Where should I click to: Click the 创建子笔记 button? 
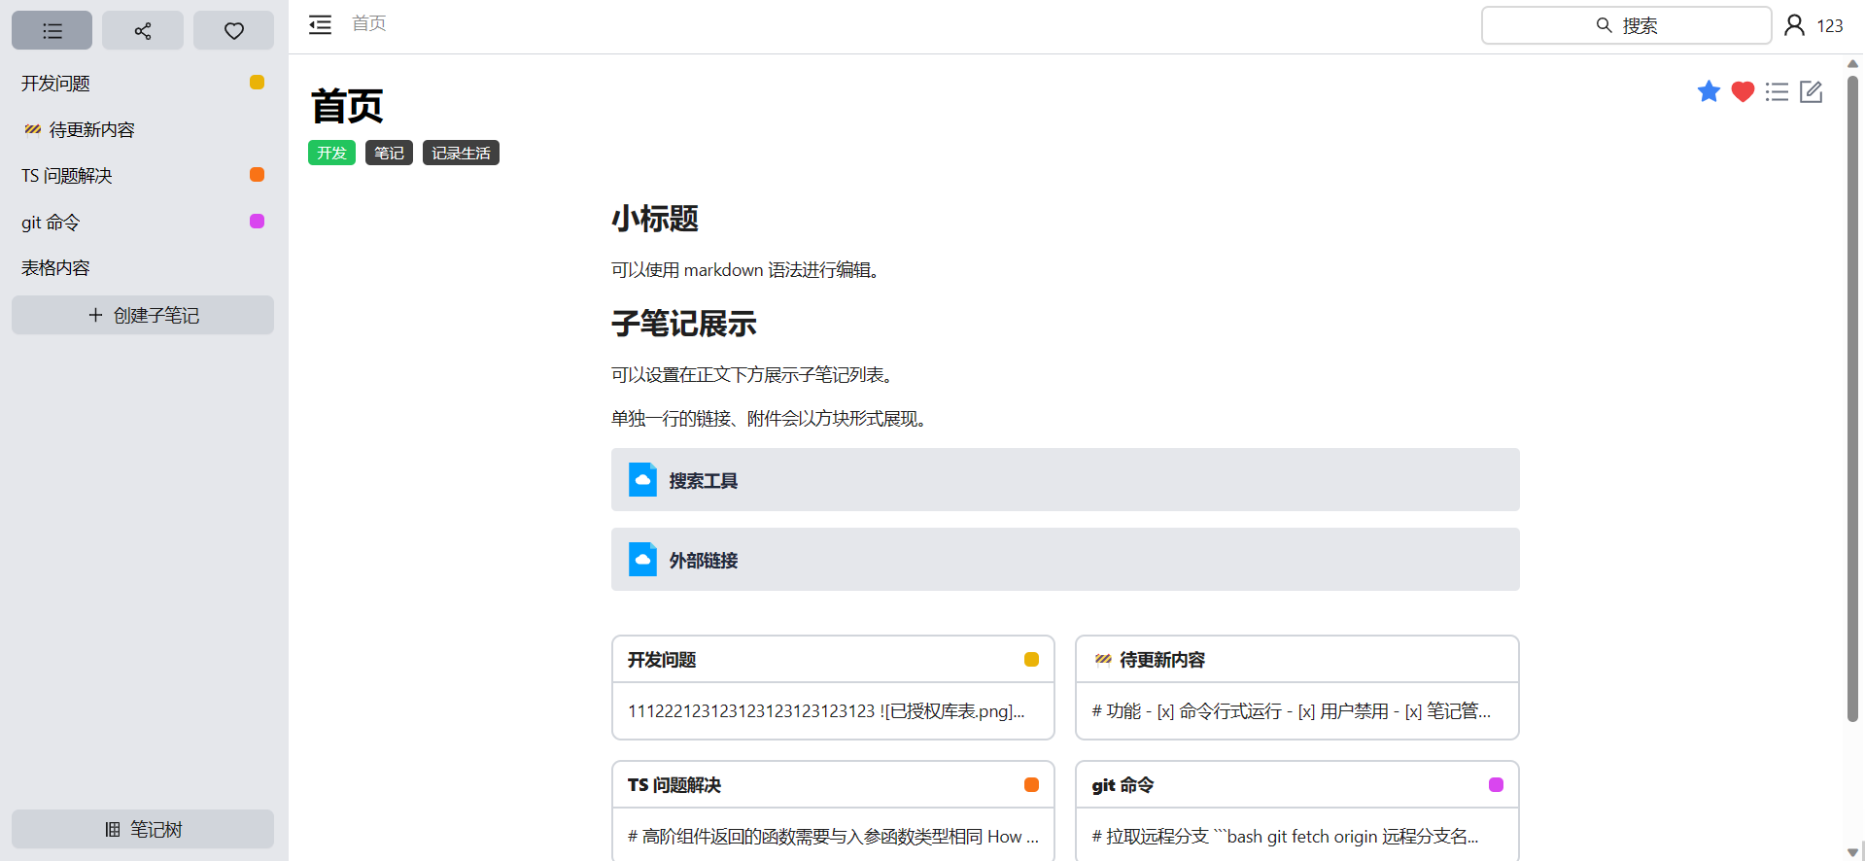pyautogui.click(x=143, y=315)
